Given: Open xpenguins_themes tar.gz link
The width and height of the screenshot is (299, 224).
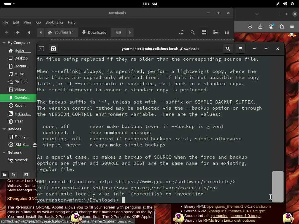Looking at the screenshot, I should point(235,216).
